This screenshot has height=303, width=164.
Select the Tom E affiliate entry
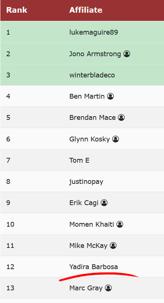click(79, 160)
